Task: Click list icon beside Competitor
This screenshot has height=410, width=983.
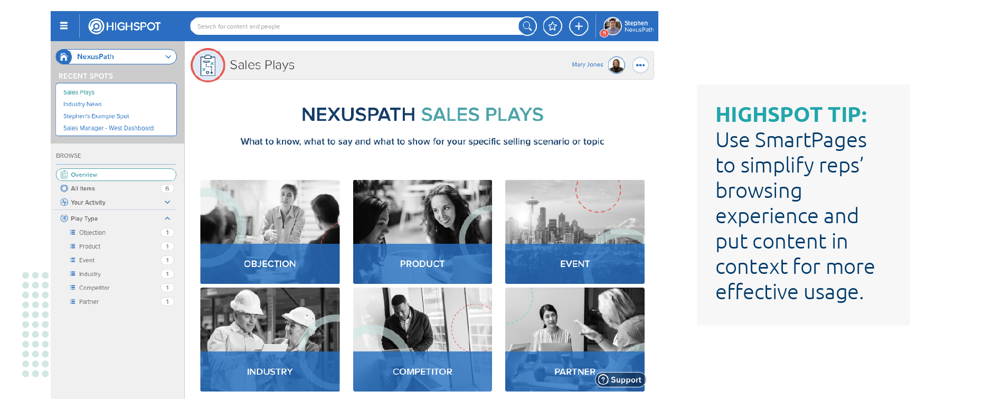Action: [73, 288]
